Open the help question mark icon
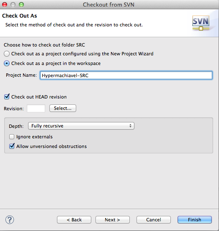Viewport: 219px width, 231px height. (10, 220)
